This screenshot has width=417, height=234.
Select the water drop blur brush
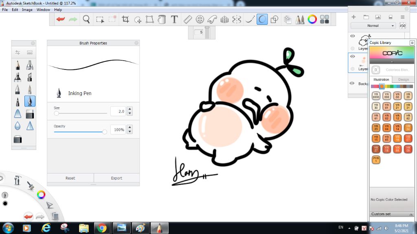pos(18,126)
